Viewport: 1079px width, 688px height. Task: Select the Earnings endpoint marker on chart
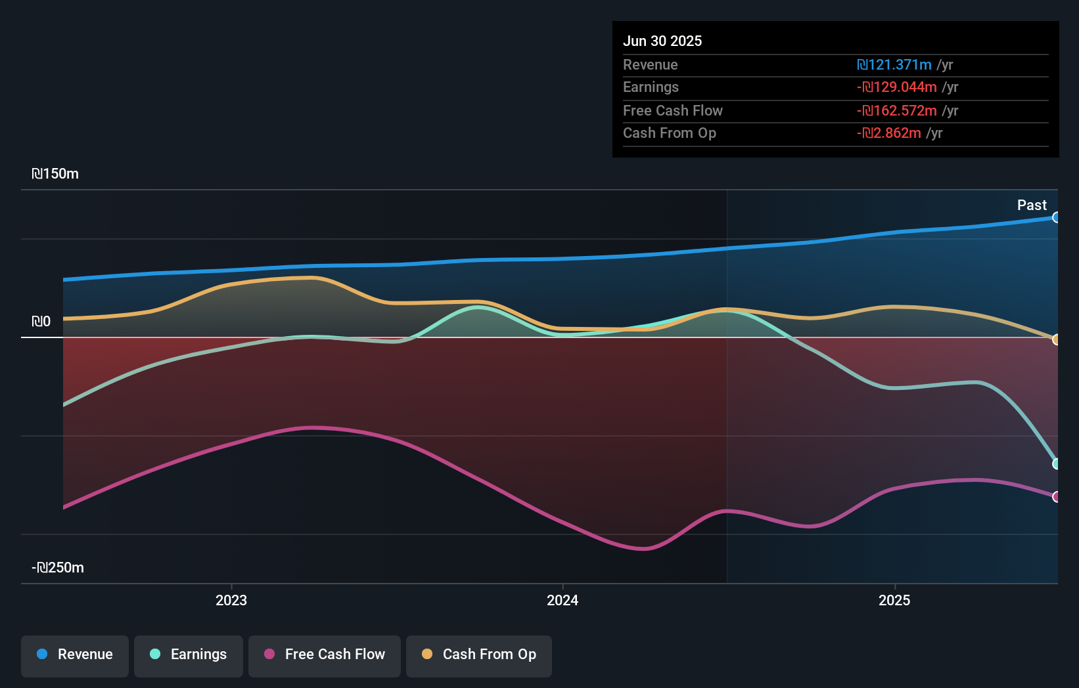[1056, 463]
